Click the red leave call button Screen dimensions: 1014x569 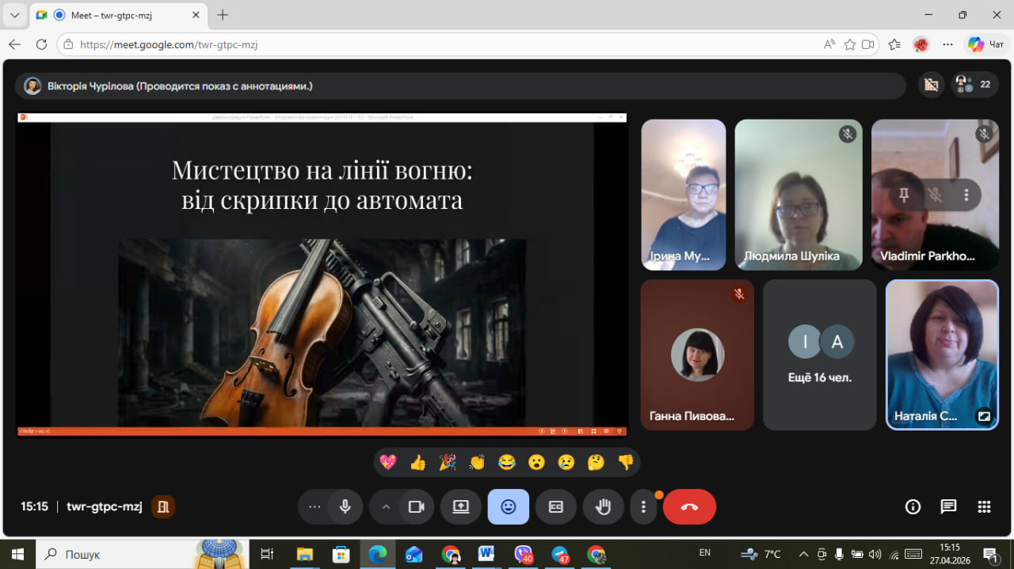point(689,507)
